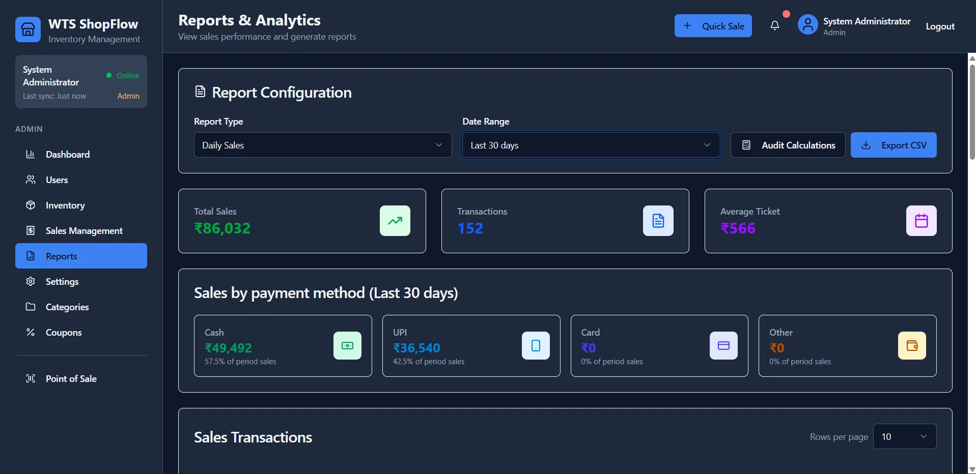Click the Categories folder icon
Image resolution: width=976 pixels, height=474 pixels.
[x=31, y=307]
